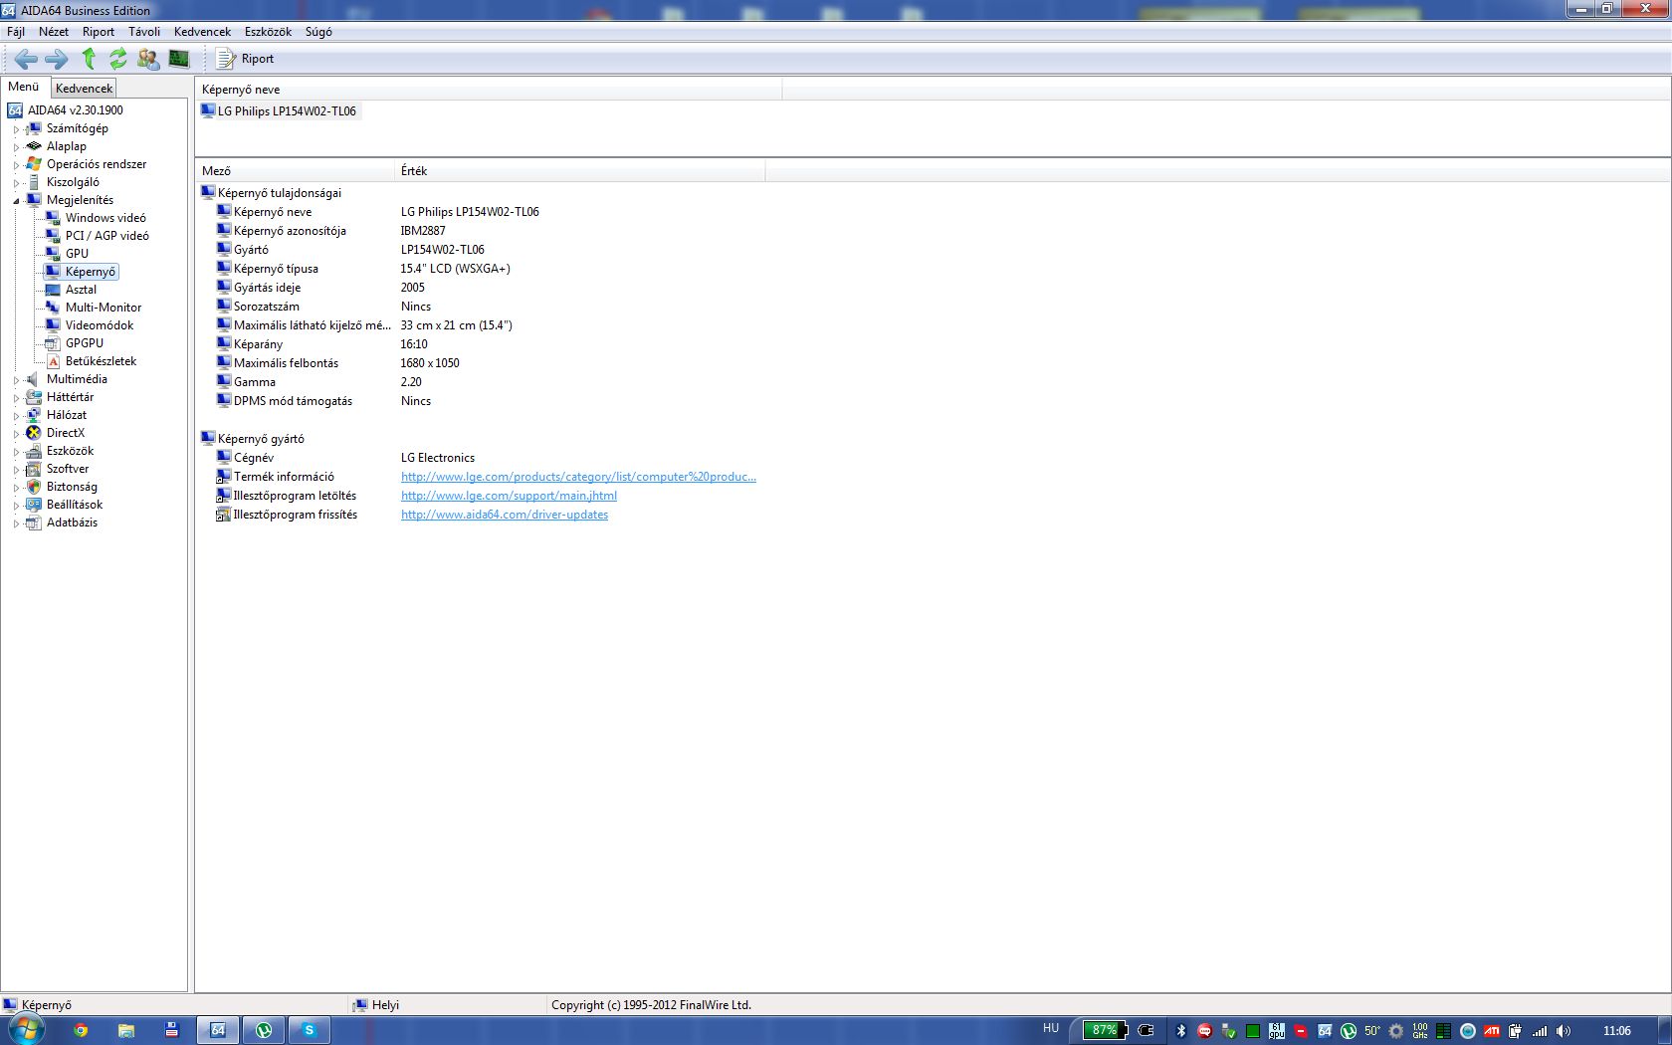Open the Kedvencek menu in menu bar
1672x1045 pixels.
coord(202,32)
